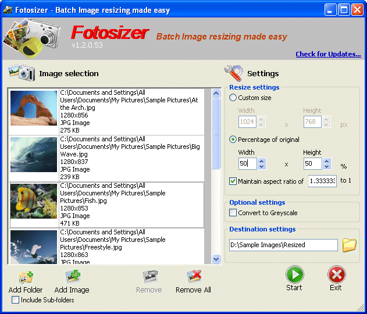367x314 pixels.
Task: Click the 'Pictures\Freestyle.jpg' path text
Action: (x=91, y=247)
